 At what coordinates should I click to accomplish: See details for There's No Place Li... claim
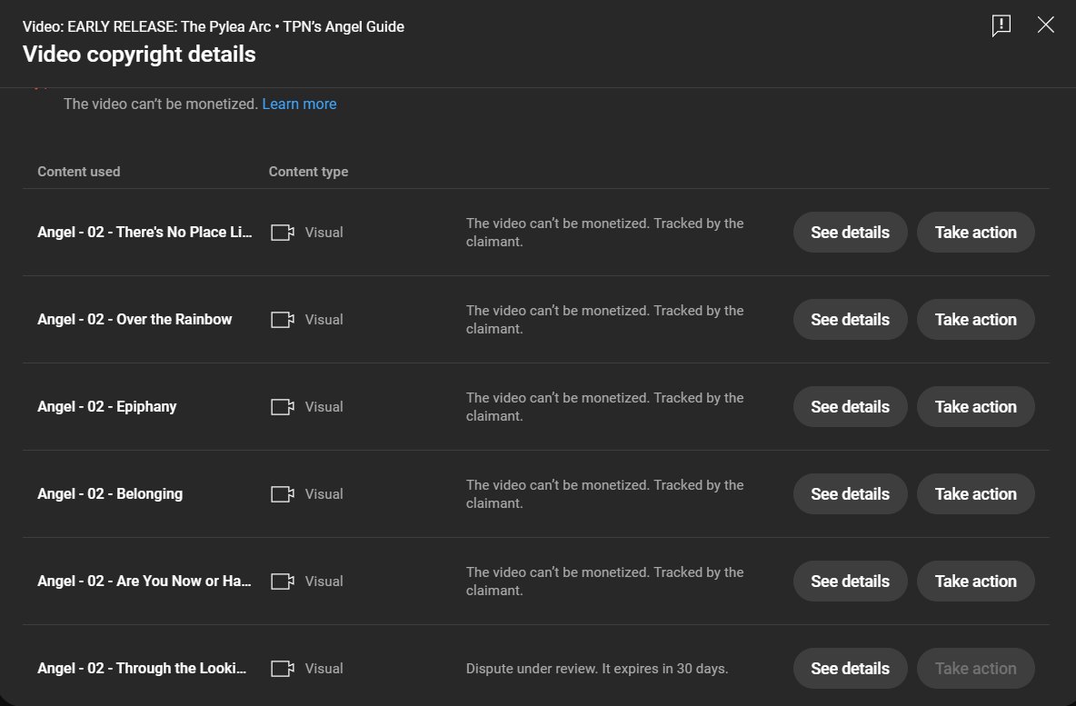(851, 232)
